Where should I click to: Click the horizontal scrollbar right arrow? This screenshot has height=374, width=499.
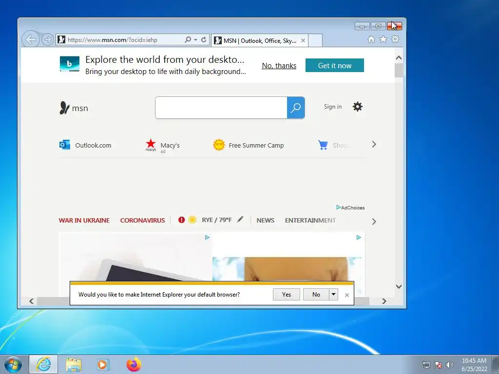pyautogui.click(x=384, y=301)
